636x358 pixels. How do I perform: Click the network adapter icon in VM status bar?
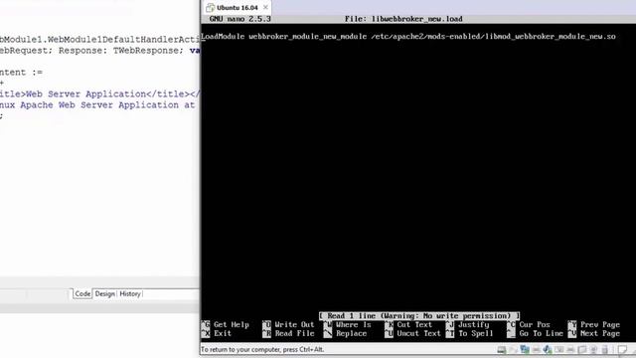click(525, 349)
